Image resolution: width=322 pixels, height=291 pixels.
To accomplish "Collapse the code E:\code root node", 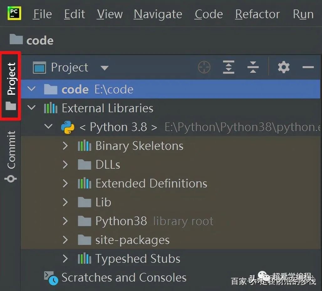I will [x=31, y=89].
